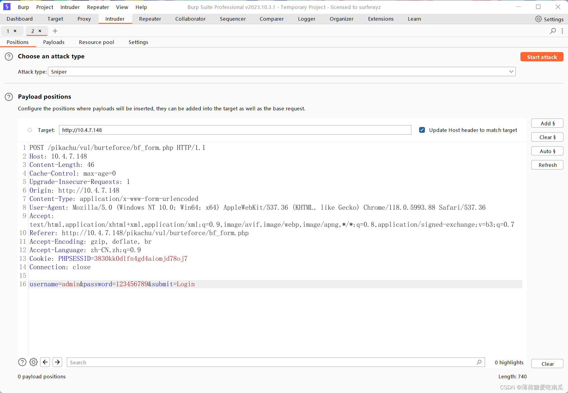Go to previous search match arrow

(45, 362)
